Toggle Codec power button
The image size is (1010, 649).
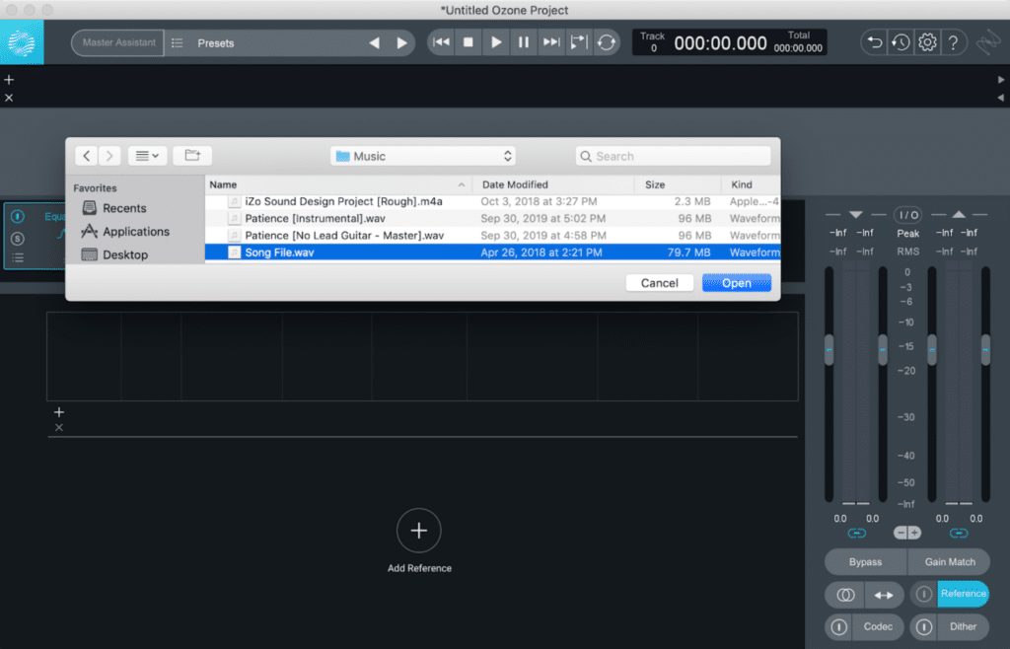838,626
